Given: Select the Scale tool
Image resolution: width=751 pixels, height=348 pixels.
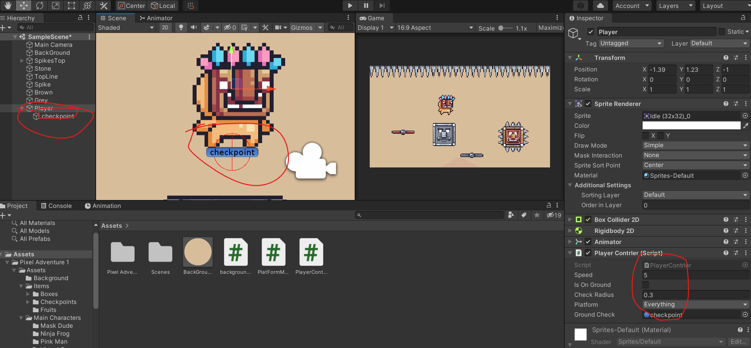Looking at the screenshot, I should 56,6.
